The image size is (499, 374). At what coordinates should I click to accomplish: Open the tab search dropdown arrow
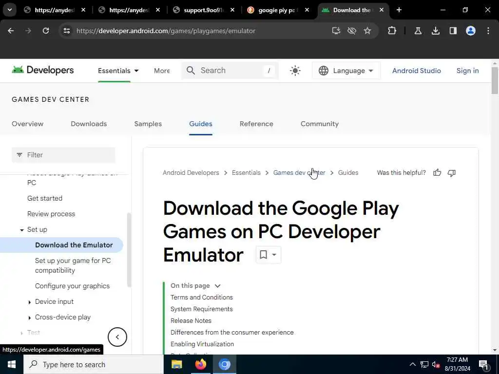(x=10, y=10)
